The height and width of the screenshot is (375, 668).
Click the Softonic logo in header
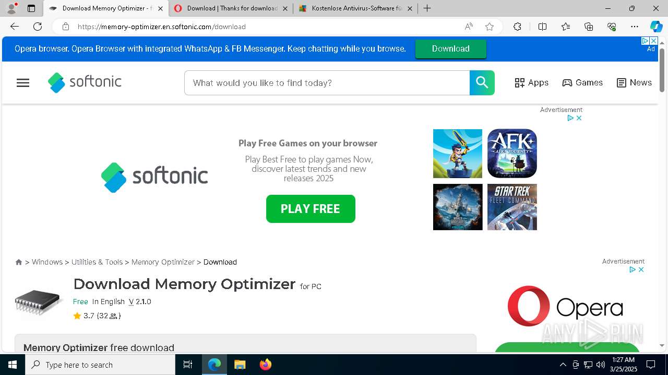click(85, 82)
